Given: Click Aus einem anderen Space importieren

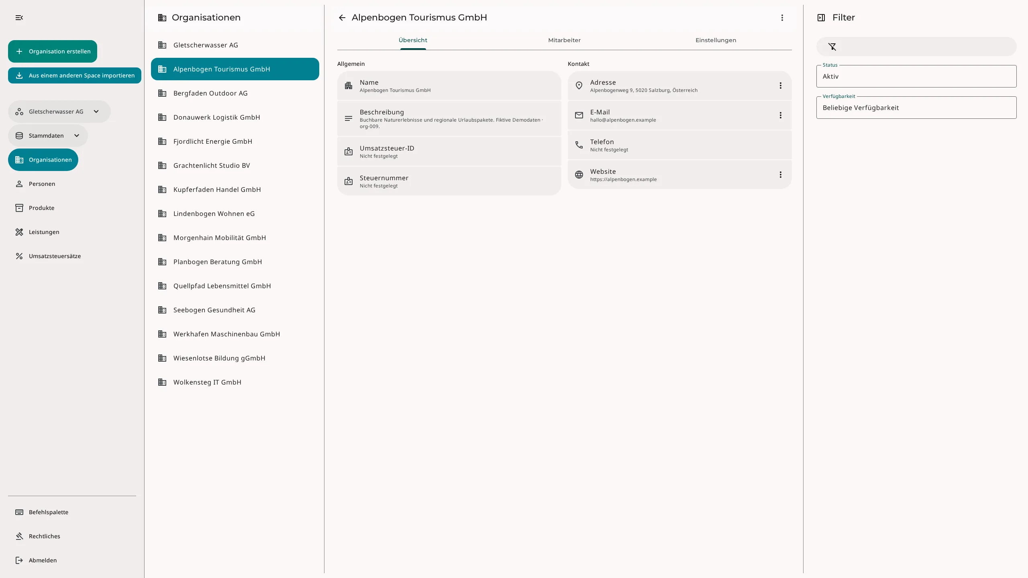Looking at the screenshot, I should (75, 75).
